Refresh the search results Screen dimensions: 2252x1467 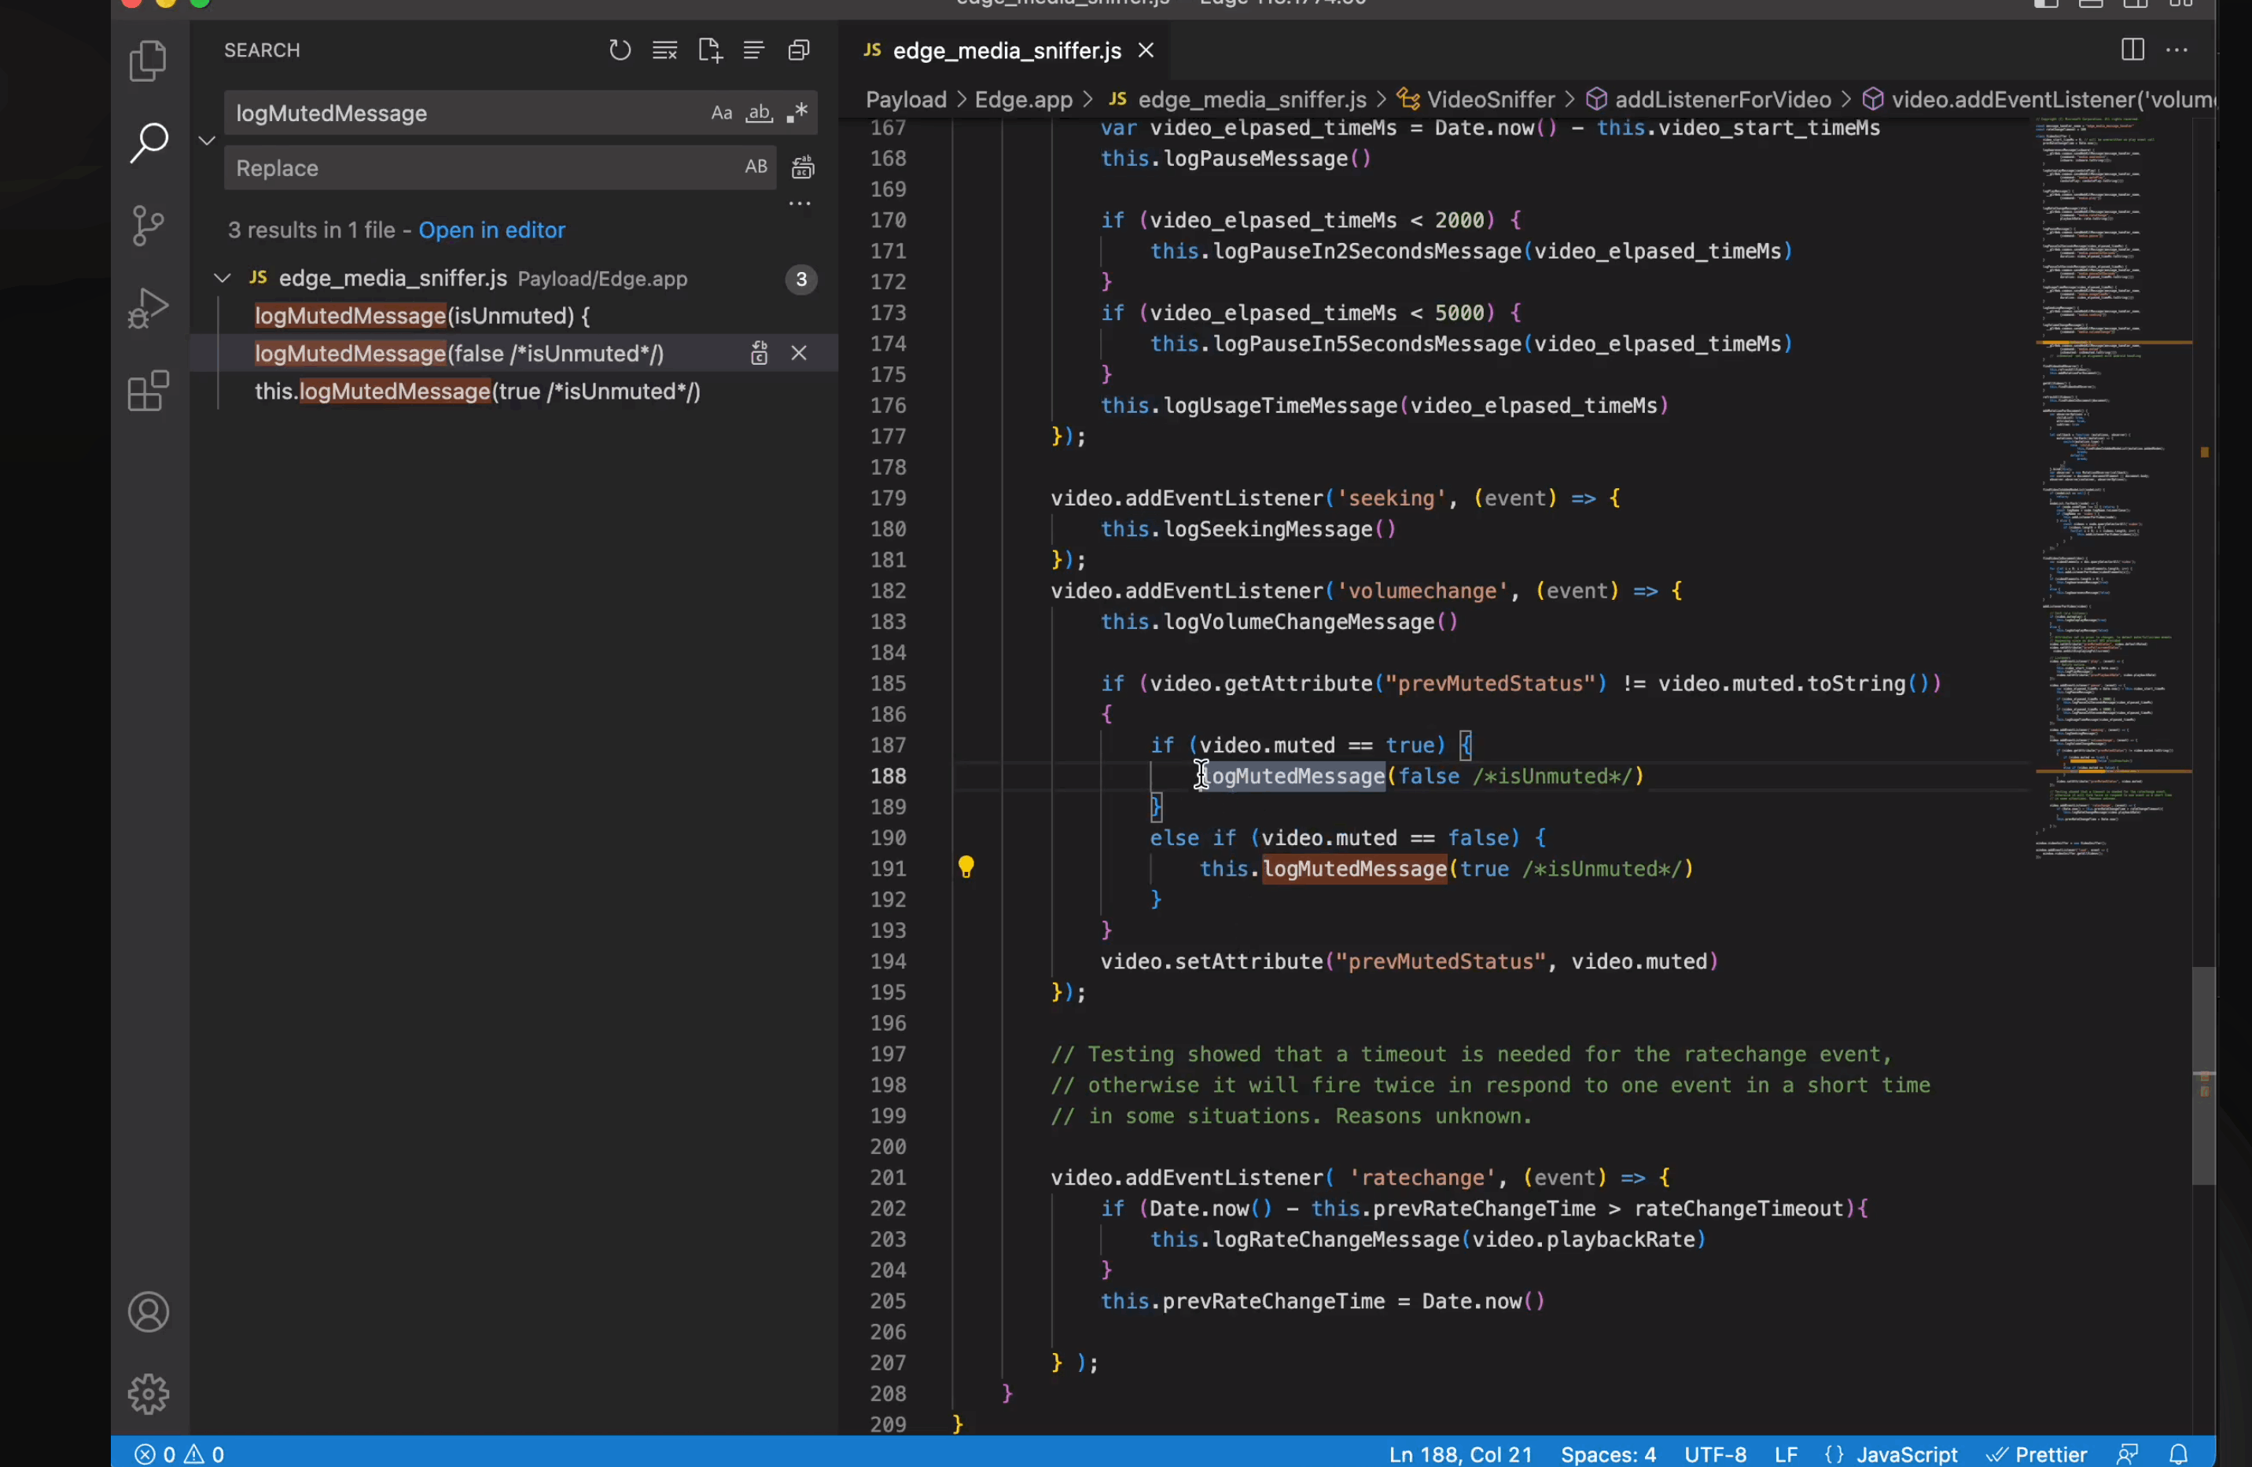pos(620,50)
